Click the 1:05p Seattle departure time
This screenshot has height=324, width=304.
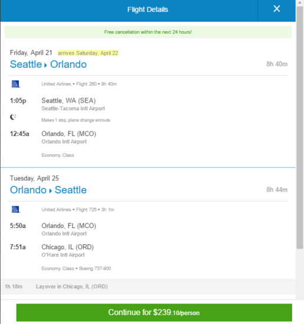click(18, 101)
